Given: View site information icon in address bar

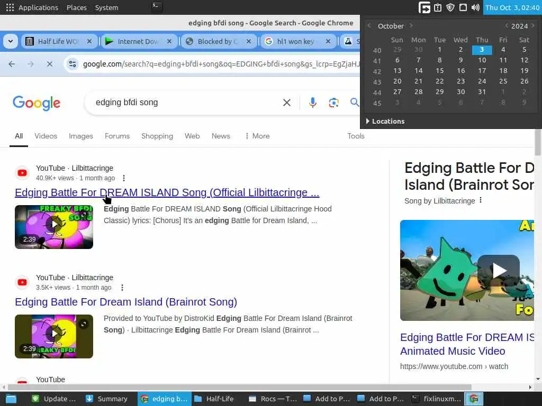Looking at the screenshot, I should (x=73, y=64).
